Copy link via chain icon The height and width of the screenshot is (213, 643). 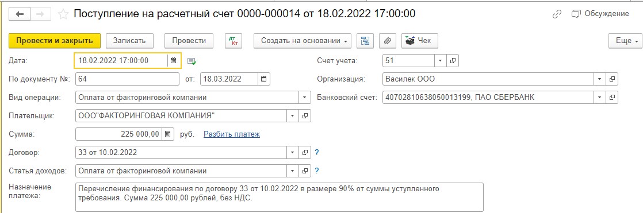(557, 14)
